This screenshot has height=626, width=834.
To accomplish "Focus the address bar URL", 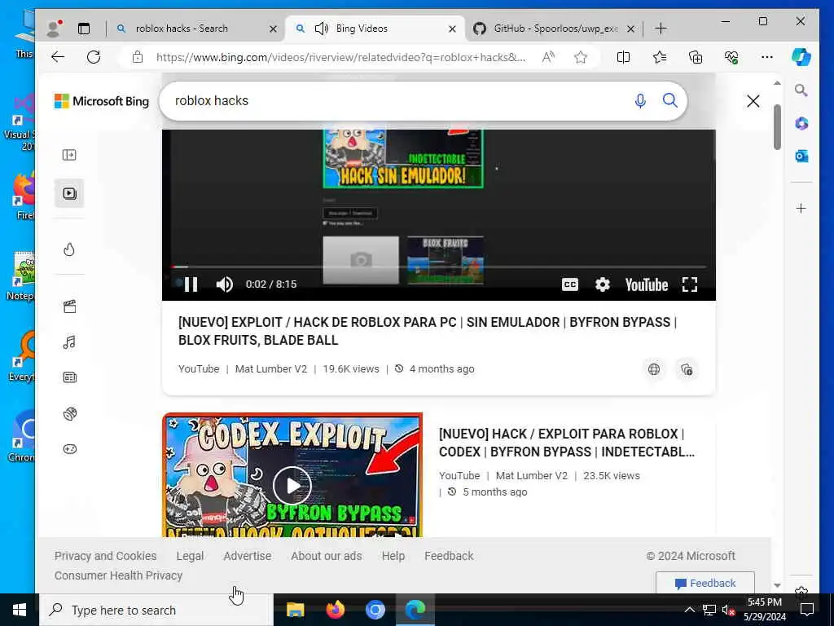I will [x=340, y=57].
